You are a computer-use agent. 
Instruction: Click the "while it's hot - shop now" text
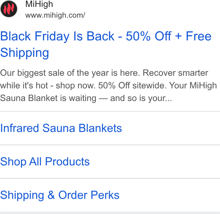(48, 86)
